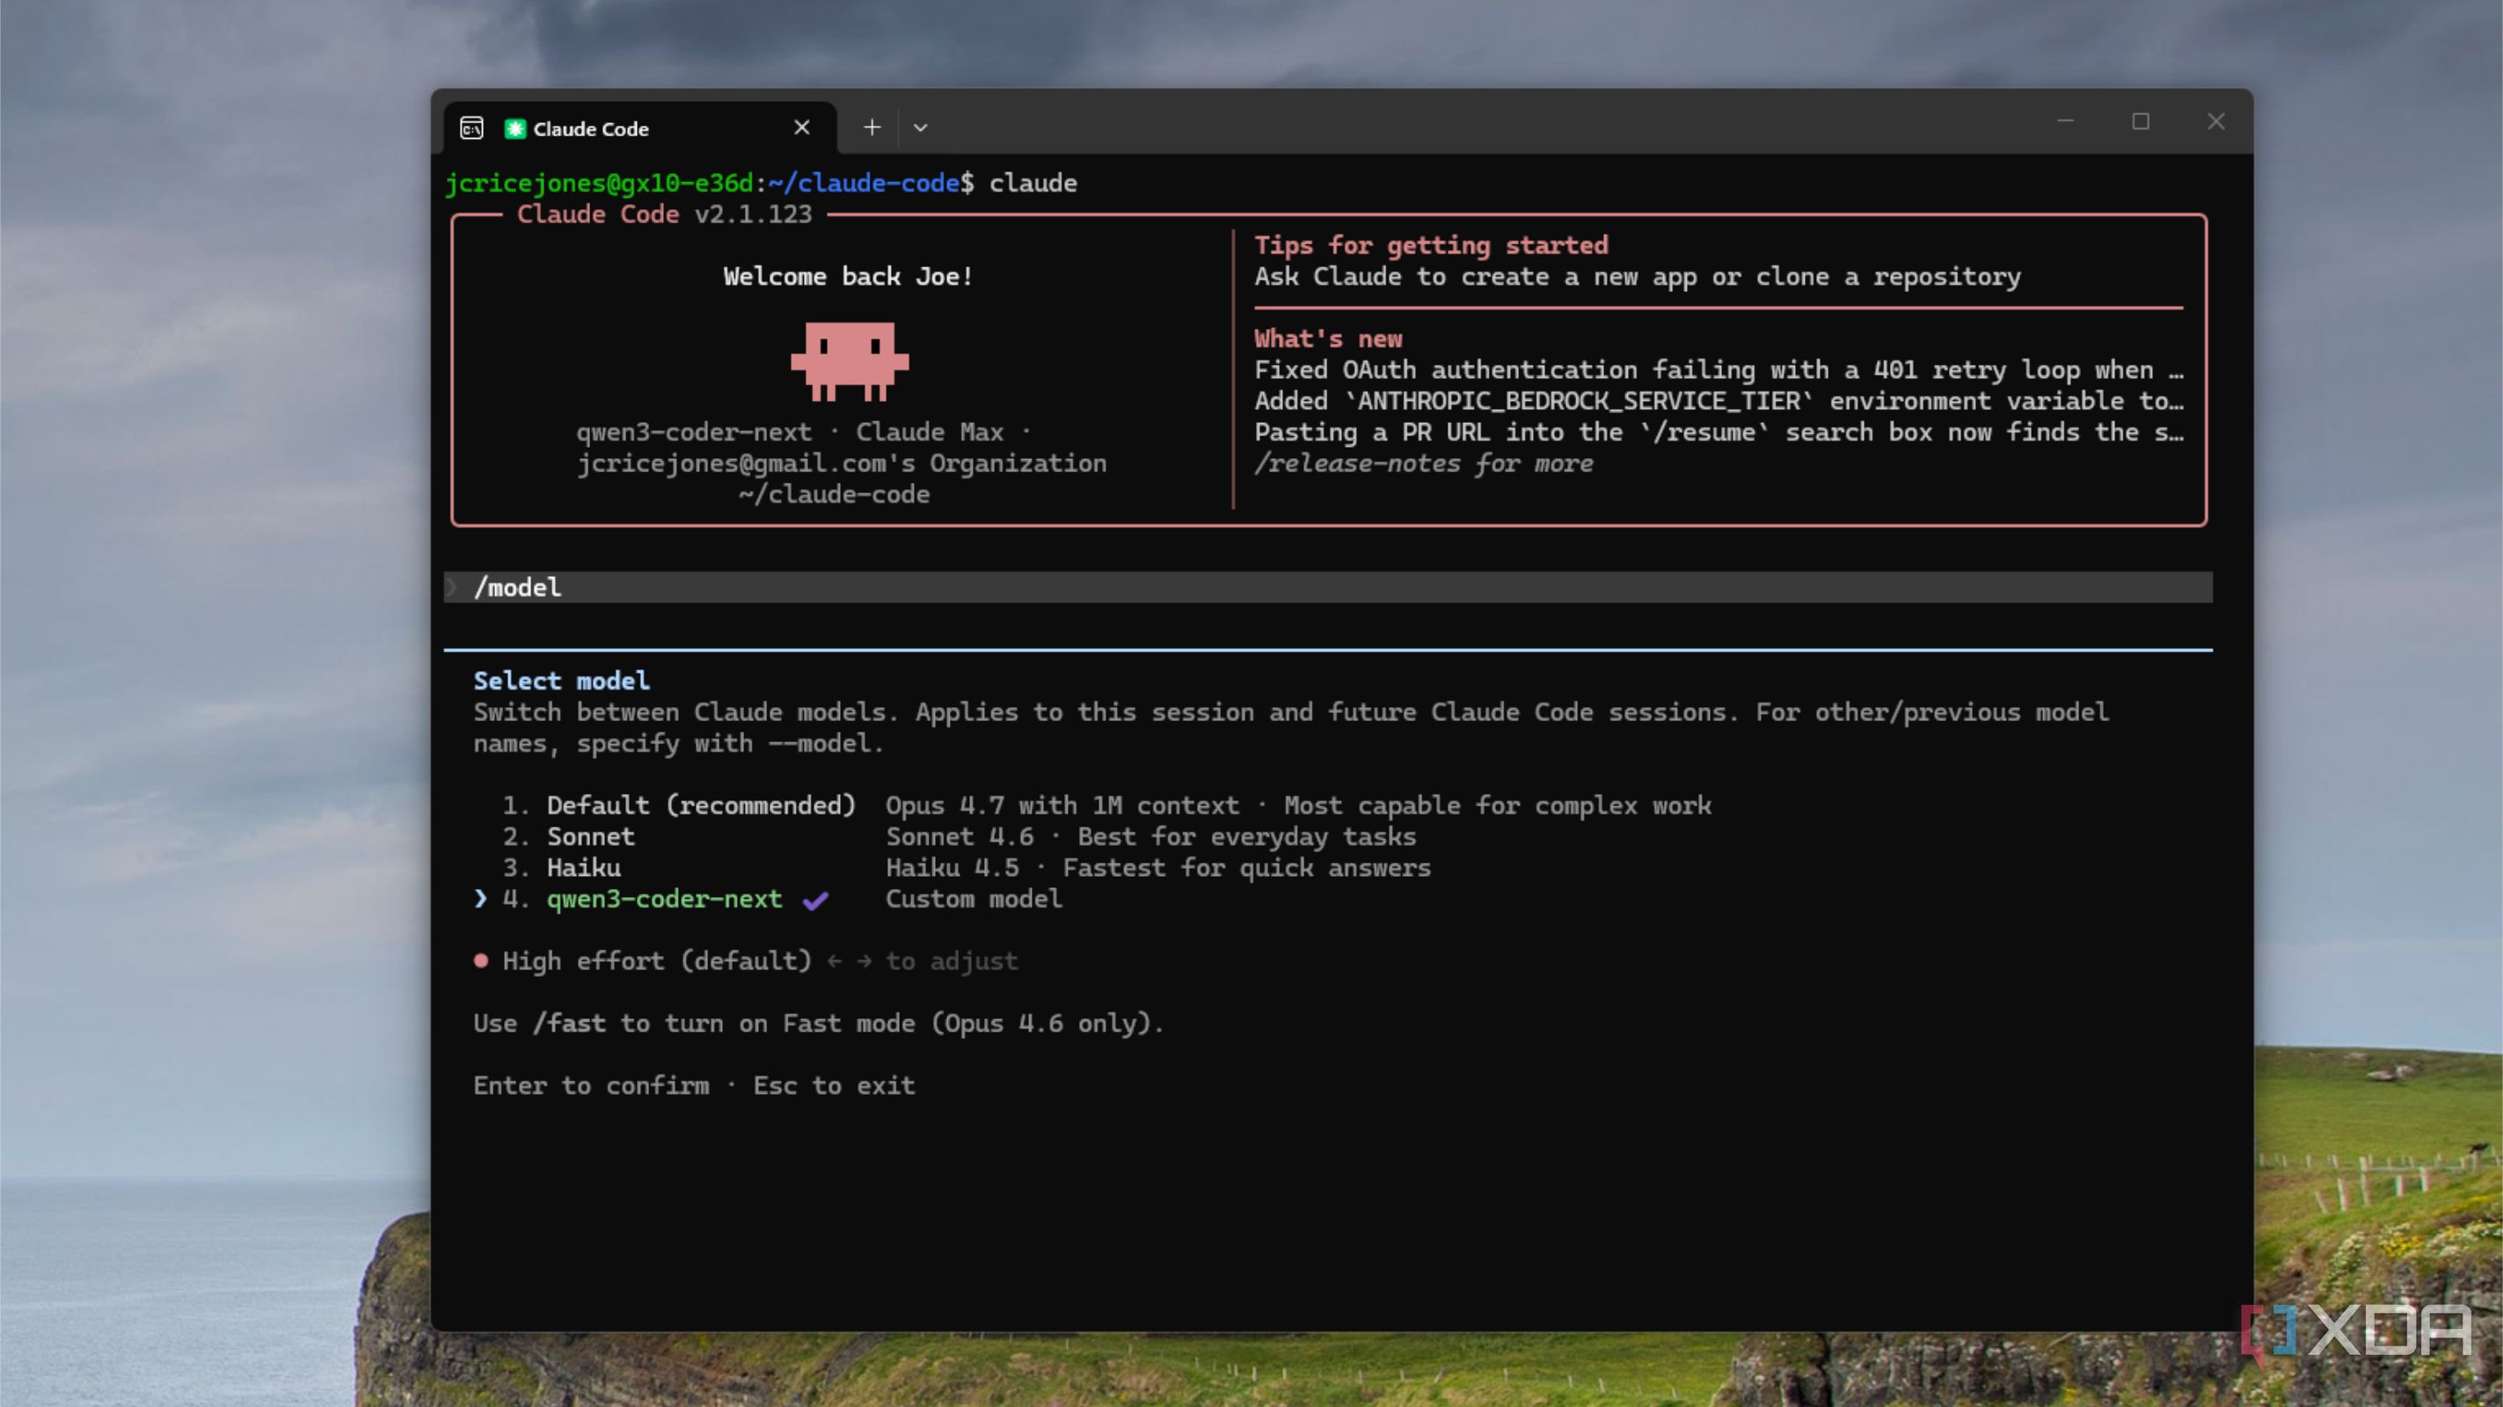Click the pink Claude pixel mascot
Viewport: 2503px width, 1407px height.
850,361
